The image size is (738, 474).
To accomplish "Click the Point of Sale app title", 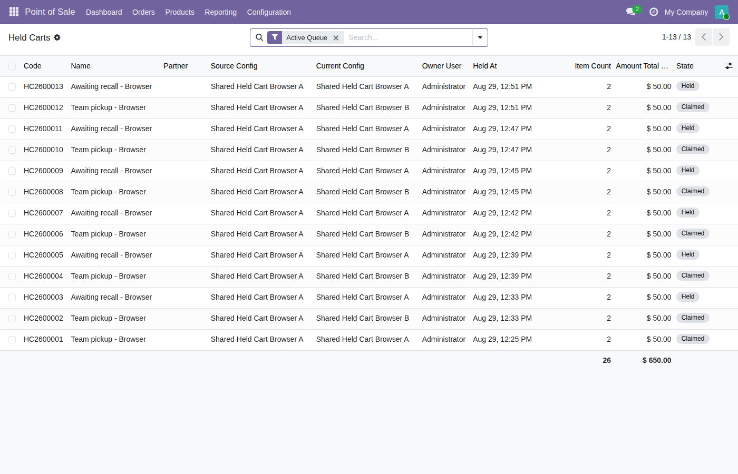I will 50,12.
